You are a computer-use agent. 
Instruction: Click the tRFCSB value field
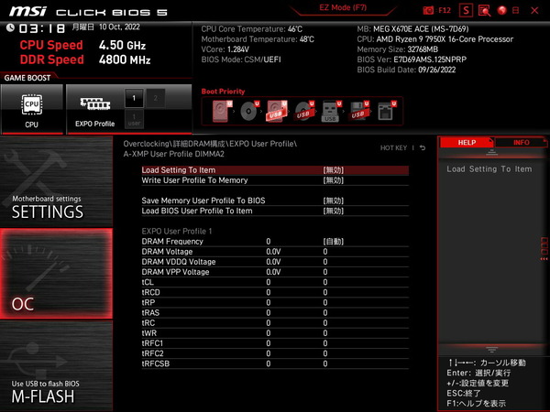click(x=325, y=363)
